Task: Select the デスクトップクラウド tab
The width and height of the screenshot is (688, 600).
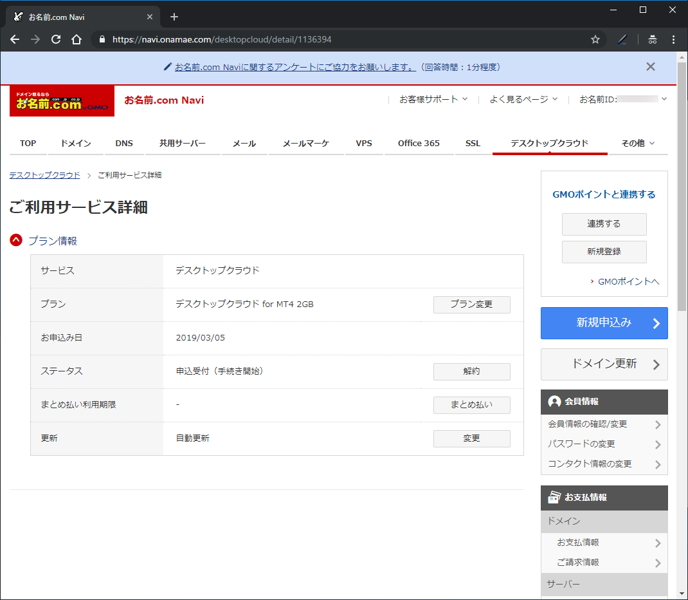Action: [x=550, y=143]
